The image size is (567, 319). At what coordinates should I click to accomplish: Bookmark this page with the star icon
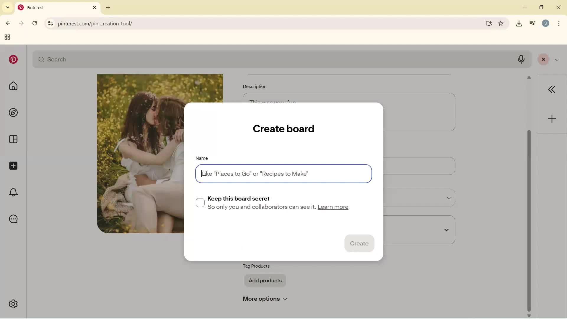(501, 23)
